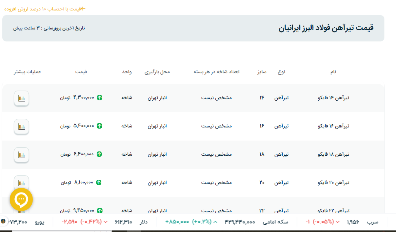The height and width of the screenshot is (232, 396).
Task: Open chart for تیرآهن ۱۸ فایکو row
Action: pyautogui.click(x=22, y=155)
